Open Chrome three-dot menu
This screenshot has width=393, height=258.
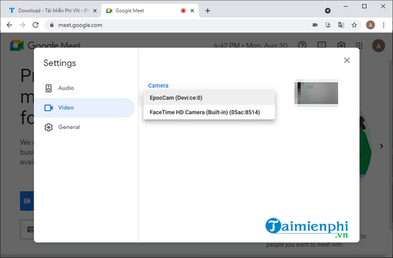coord(384,25)
